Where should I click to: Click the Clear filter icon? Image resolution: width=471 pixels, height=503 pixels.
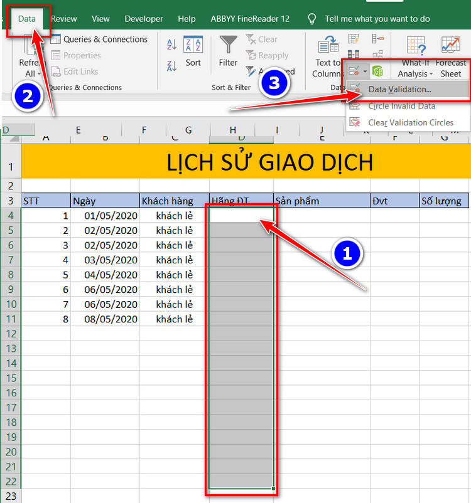coord(251,39)
